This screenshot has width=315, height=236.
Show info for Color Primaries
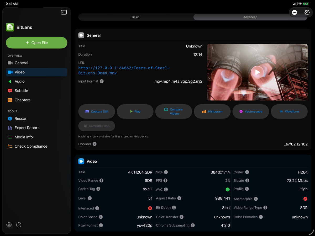[x=261, y=217]
